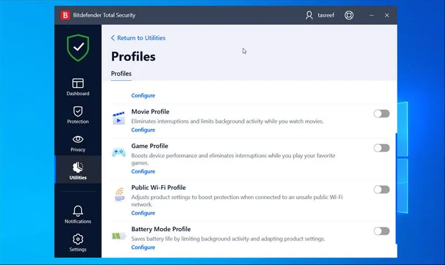Open the Dashboard sidebar icon

(x=78, y=83)
